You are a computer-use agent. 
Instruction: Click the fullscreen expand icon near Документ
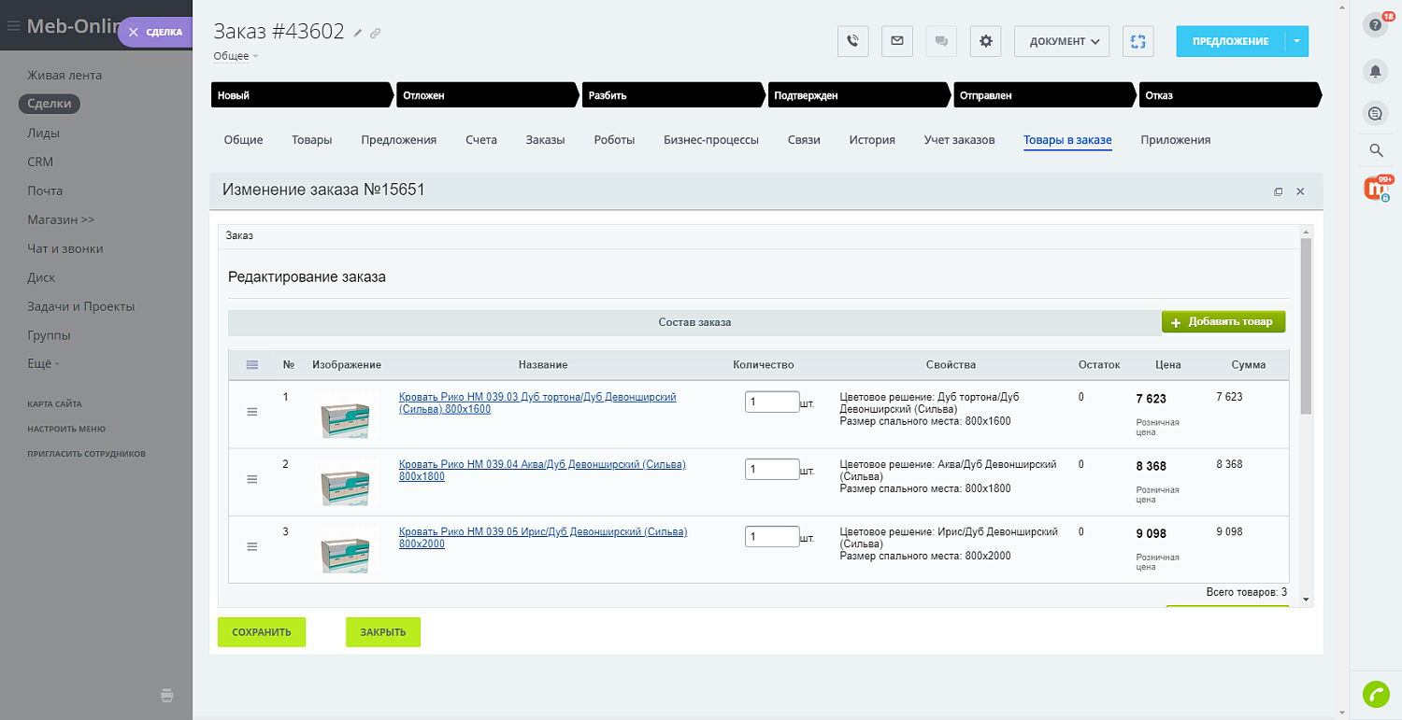click(x=1137, y=41)
